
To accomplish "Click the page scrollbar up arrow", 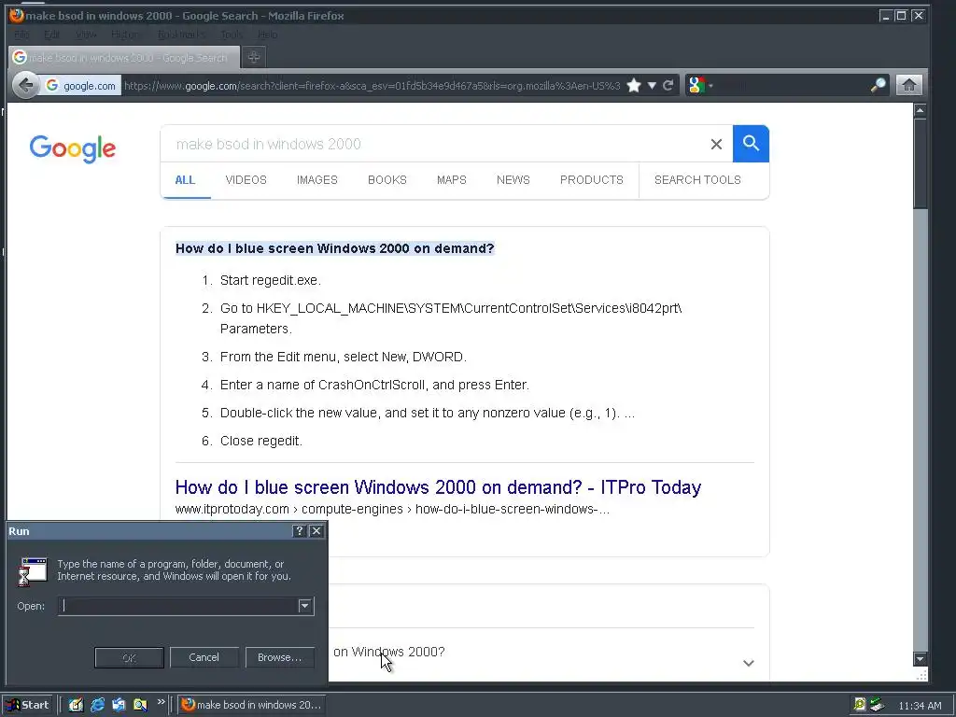I will point(920,110).
